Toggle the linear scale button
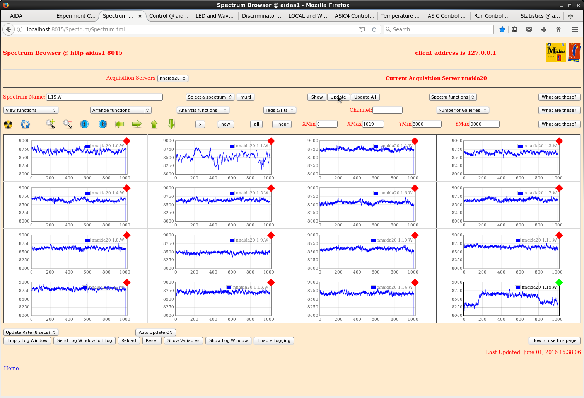 click(282, 124)
